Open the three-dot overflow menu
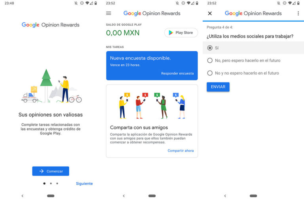 tap(298, 13)
